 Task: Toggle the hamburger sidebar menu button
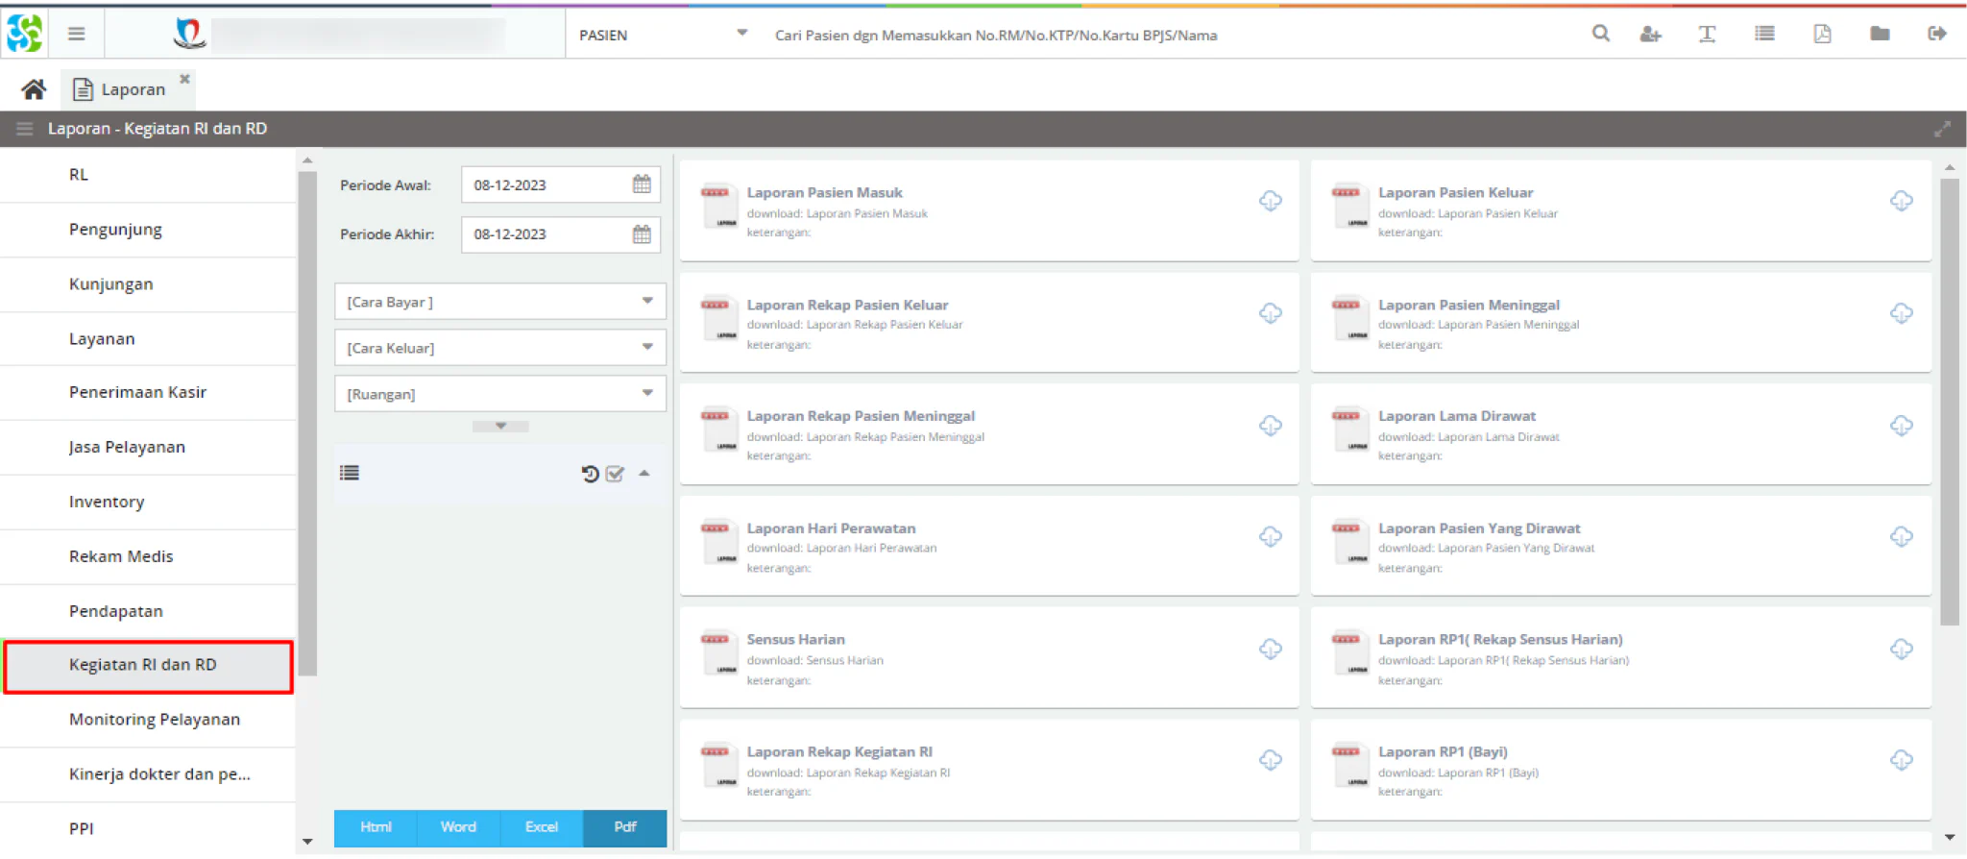click(x=77, y=35)
